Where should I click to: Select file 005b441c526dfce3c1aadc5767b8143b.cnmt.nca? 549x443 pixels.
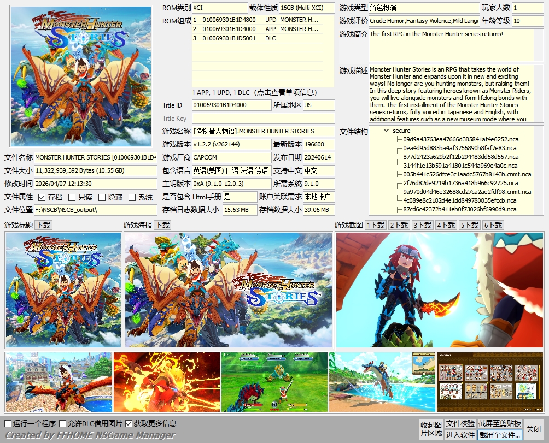click(x=467, y=174)
